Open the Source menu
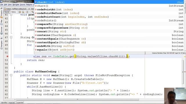Screen dimensions: 186x104 (x=23, y=5)
